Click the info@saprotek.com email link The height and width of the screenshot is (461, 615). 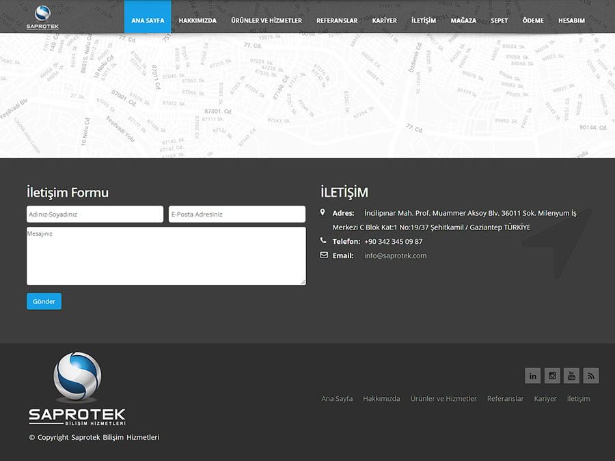395,255
